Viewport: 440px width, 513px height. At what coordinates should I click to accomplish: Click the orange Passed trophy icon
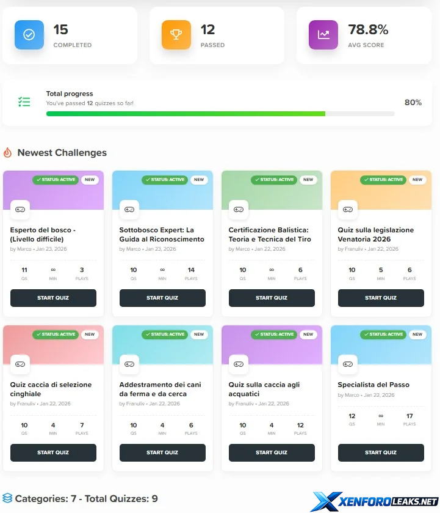[x=176, y=35]
